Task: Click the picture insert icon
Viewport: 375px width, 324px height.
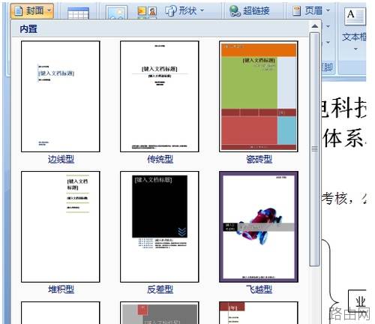Action: coord(116,13)
